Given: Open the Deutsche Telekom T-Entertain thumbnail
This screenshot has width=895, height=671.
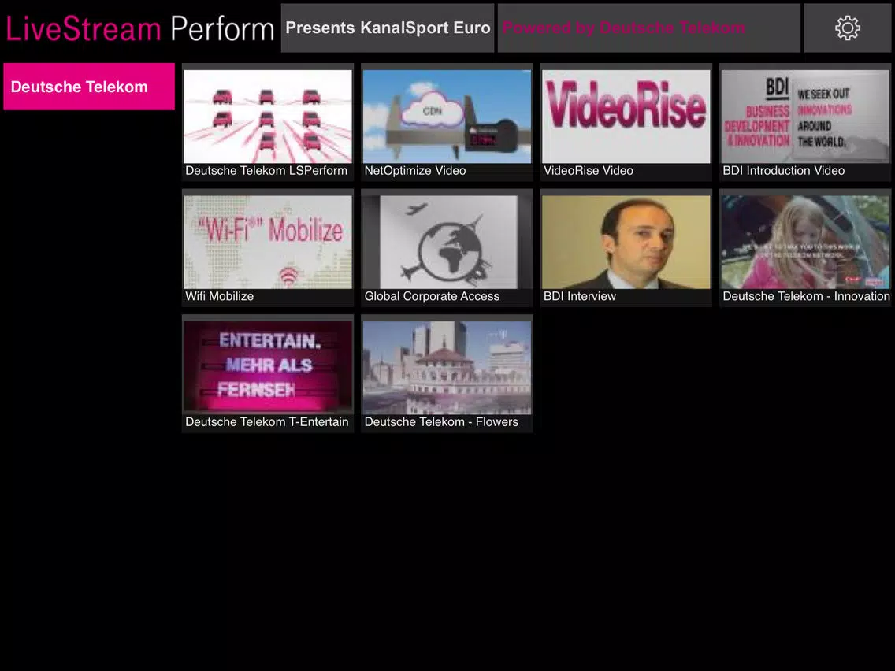Looking at the screenshot, I should tap(268, 368).
